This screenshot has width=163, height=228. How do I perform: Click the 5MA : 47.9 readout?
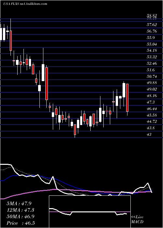[x=19, y=204]
